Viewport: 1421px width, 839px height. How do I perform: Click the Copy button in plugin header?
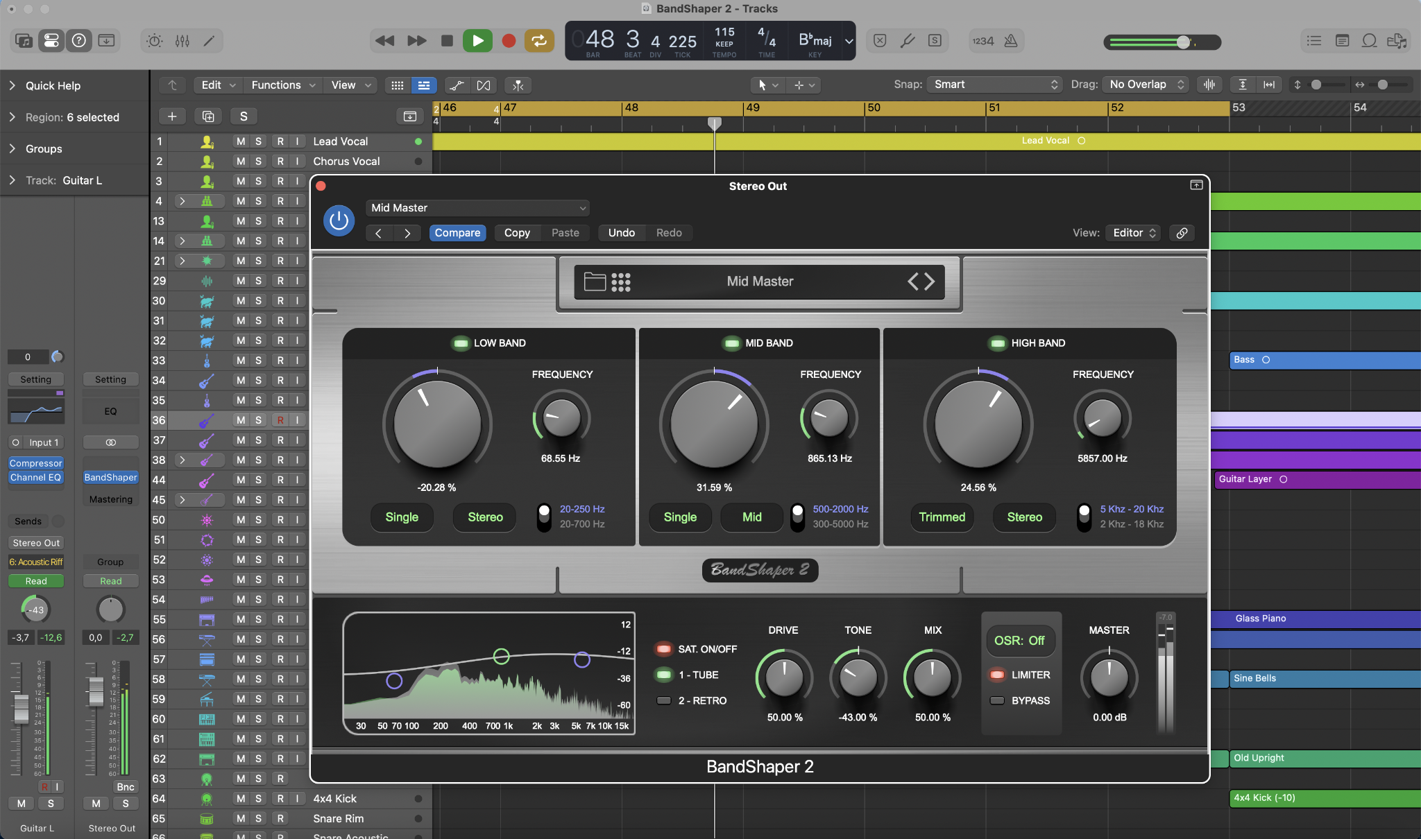pyautogui.click(x=517, y=233)
